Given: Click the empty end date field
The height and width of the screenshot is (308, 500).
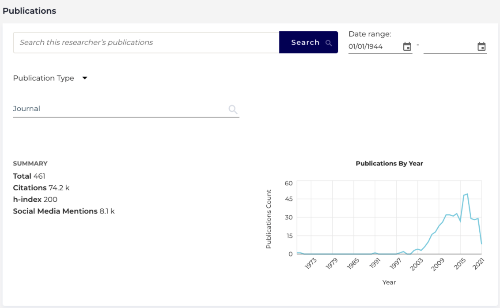Looking at the screenshot, I should point(450,46).
